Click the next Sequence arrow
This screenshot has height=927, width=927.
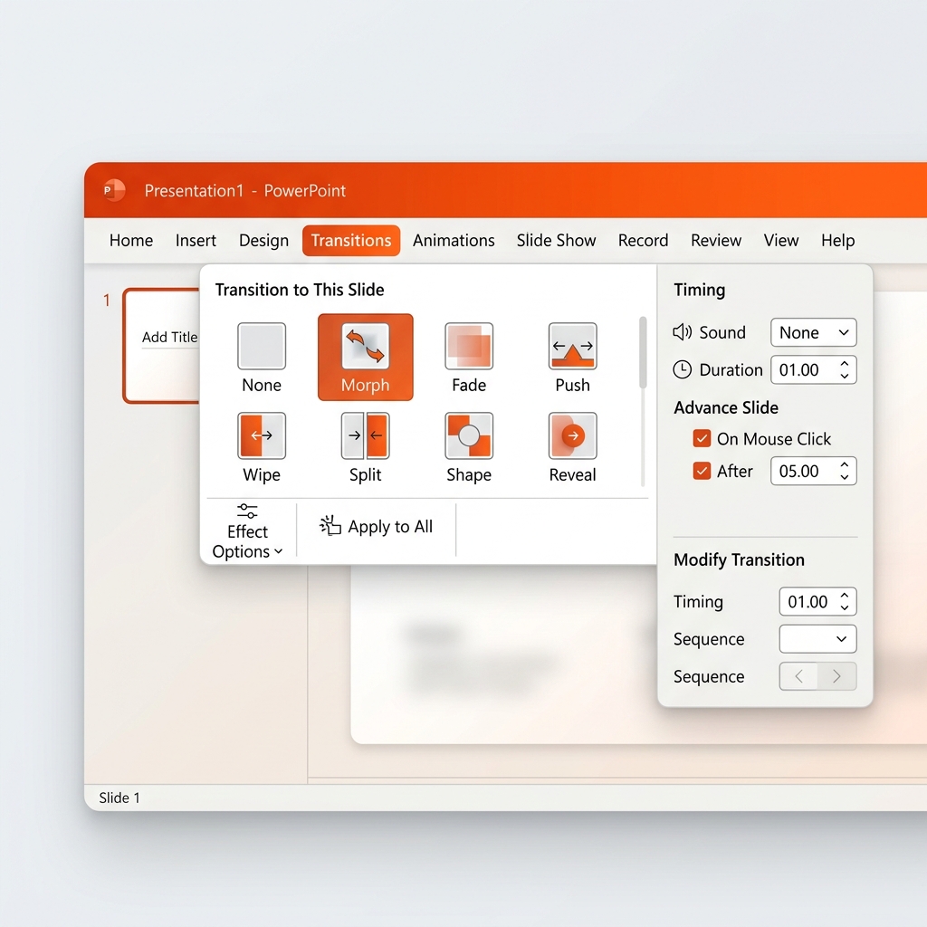(836, 676)
